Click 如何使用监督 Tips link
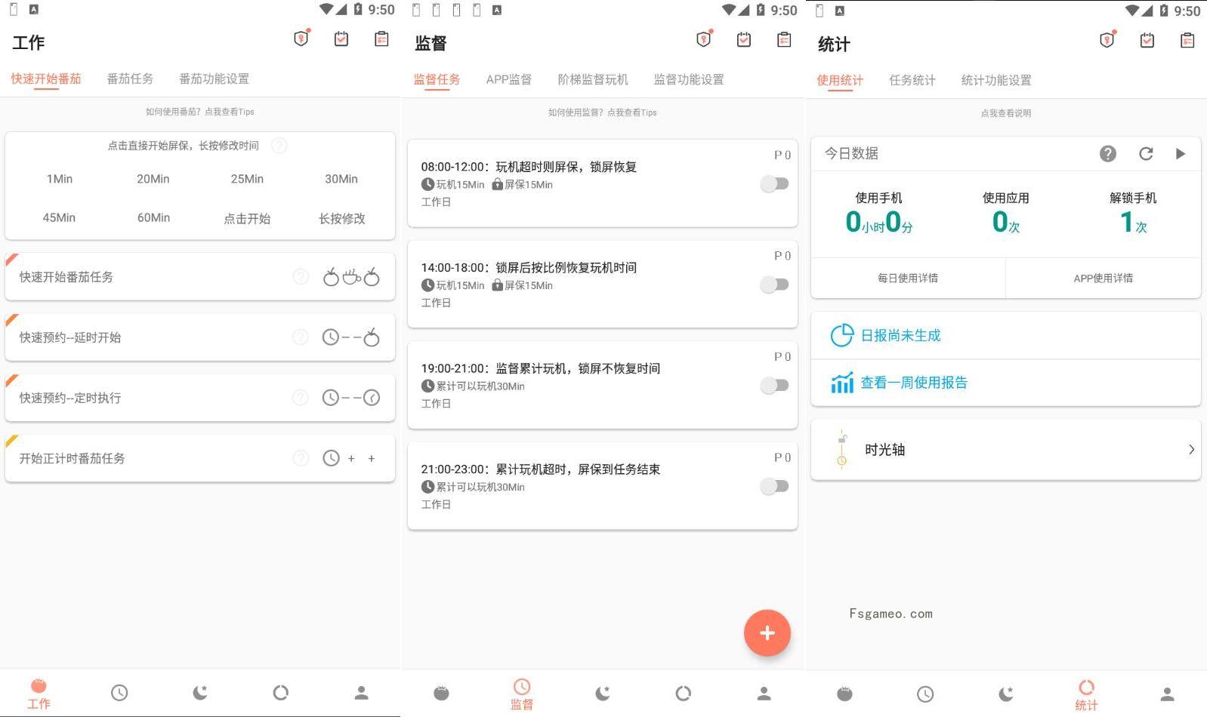 coord(603,112)
